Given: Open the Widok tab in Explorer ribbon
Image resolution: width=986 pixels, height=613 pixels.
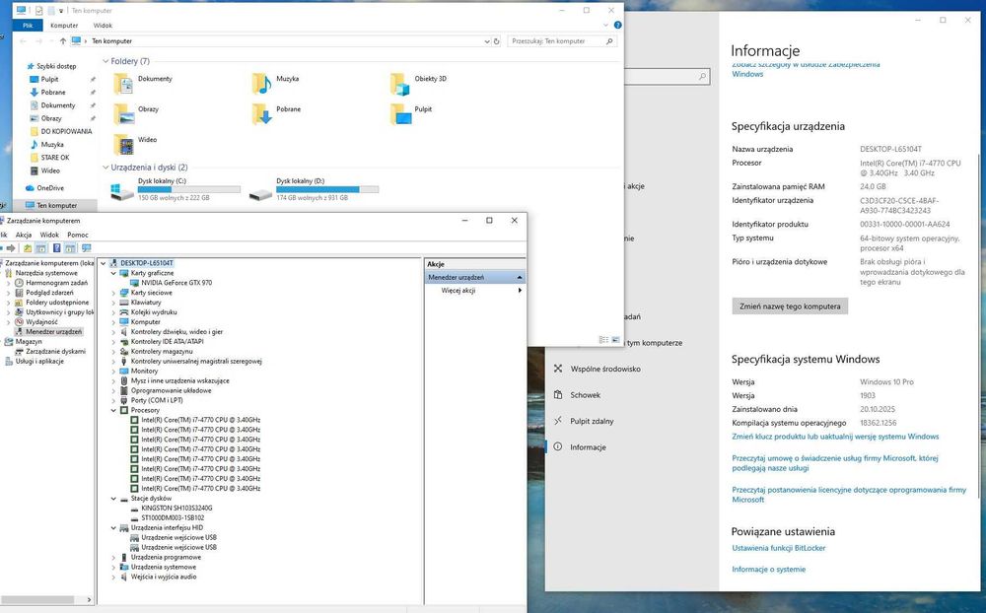Looking at the screenshot, I should pyautogui.click(x=103, y=26).
